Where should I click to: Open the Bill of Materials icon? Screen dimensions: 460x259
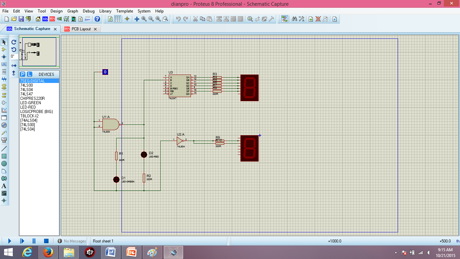pos(80,19)
